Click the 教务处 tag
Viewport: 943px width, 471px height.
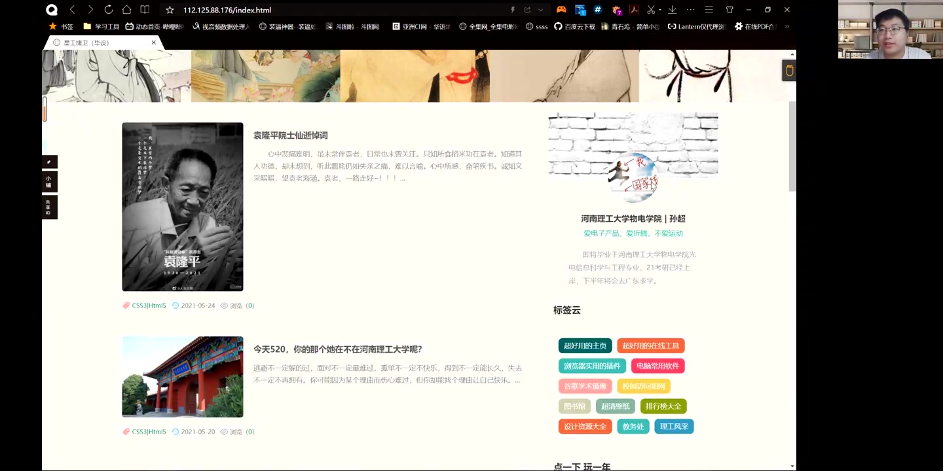point(633,427)
